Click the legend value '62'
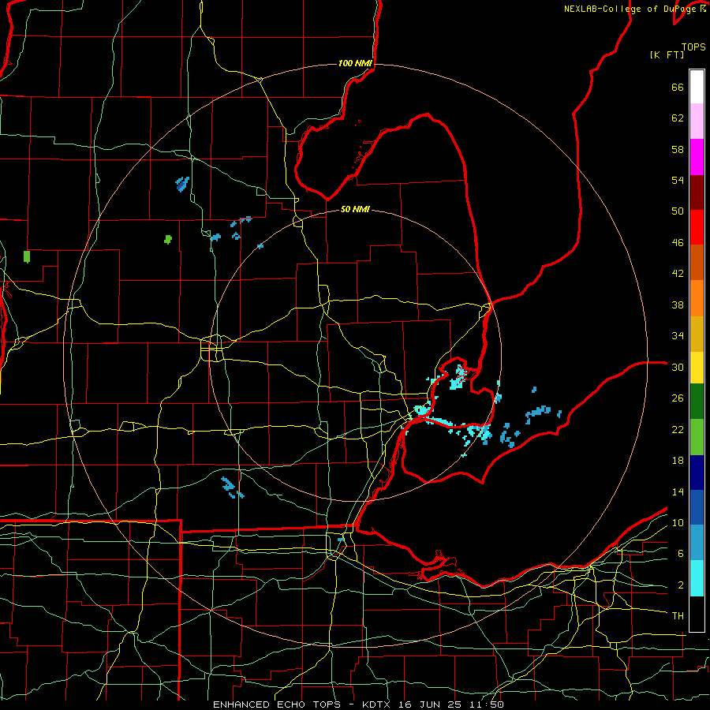710x710 pixels. 678,118
